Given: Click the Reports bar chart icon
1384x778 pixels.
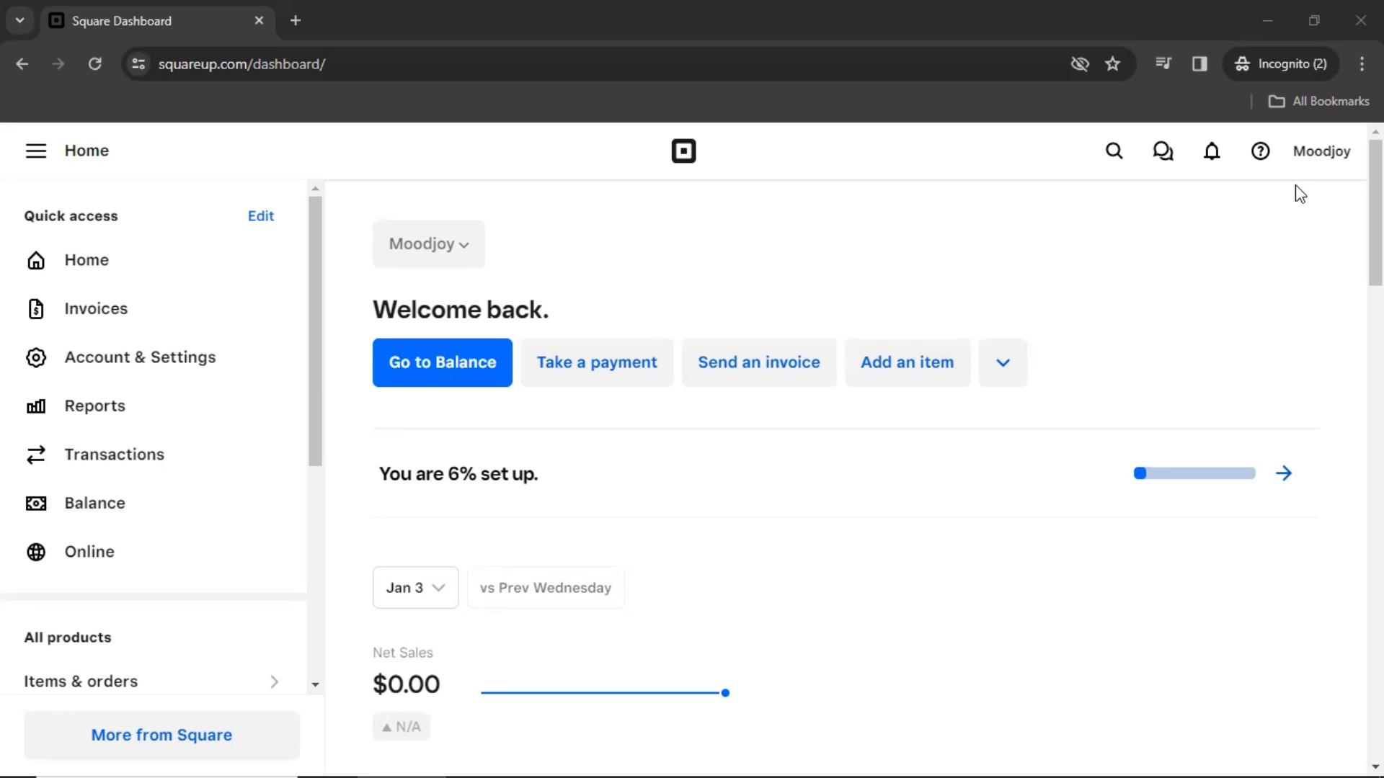Looking at the screenshot, I should (x=35, y=406).
